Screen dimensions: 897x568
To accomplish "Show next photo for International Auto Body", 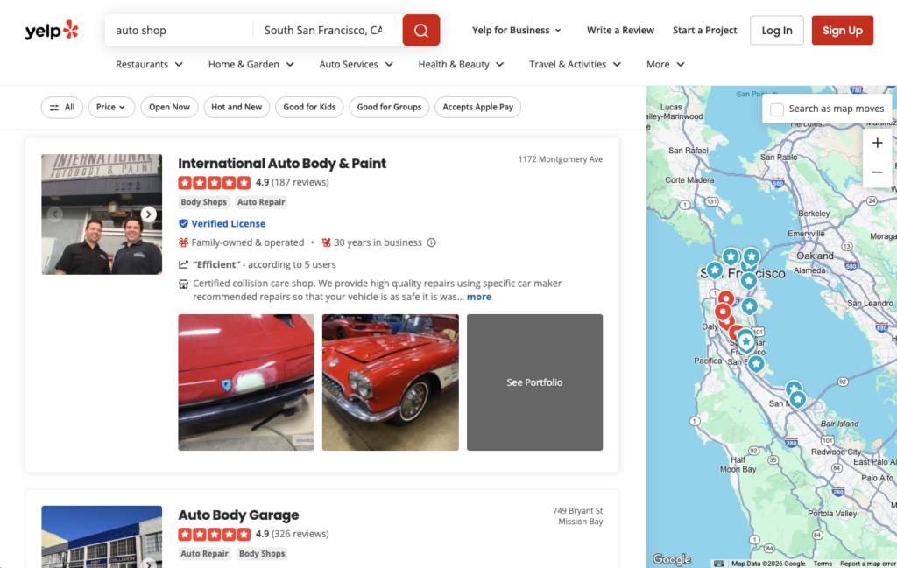I will point(149,214).
